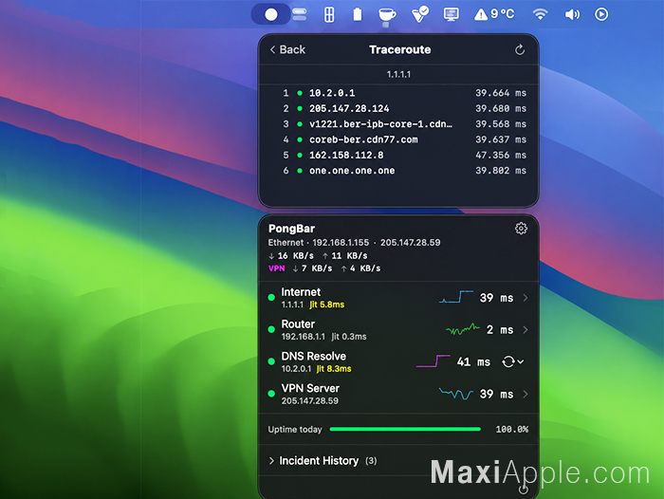Click the 47.356 ms hop latency value

[501, 155]
